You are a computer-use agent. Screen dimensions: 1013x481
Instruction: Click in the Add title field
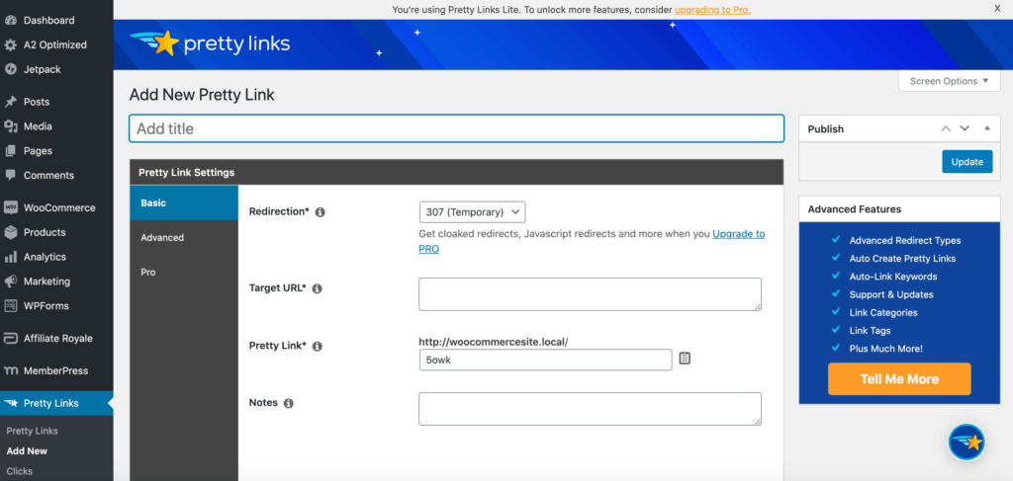click(x=457, y=128)
